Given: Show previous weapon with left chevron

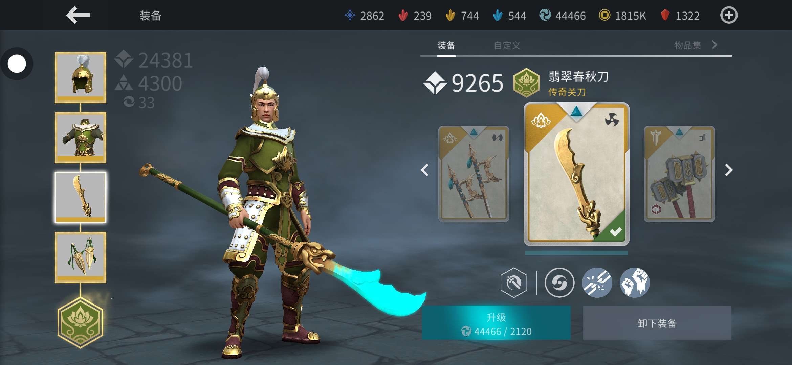Looking at the screenshot, I should pos(425,170).
